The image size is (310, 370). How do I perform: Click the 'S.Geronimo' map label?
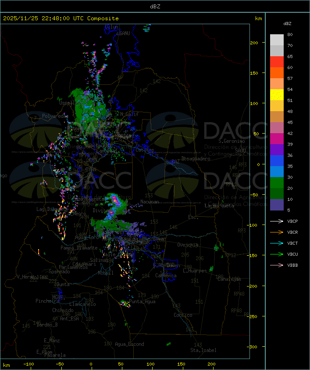[x=232, y=141]
